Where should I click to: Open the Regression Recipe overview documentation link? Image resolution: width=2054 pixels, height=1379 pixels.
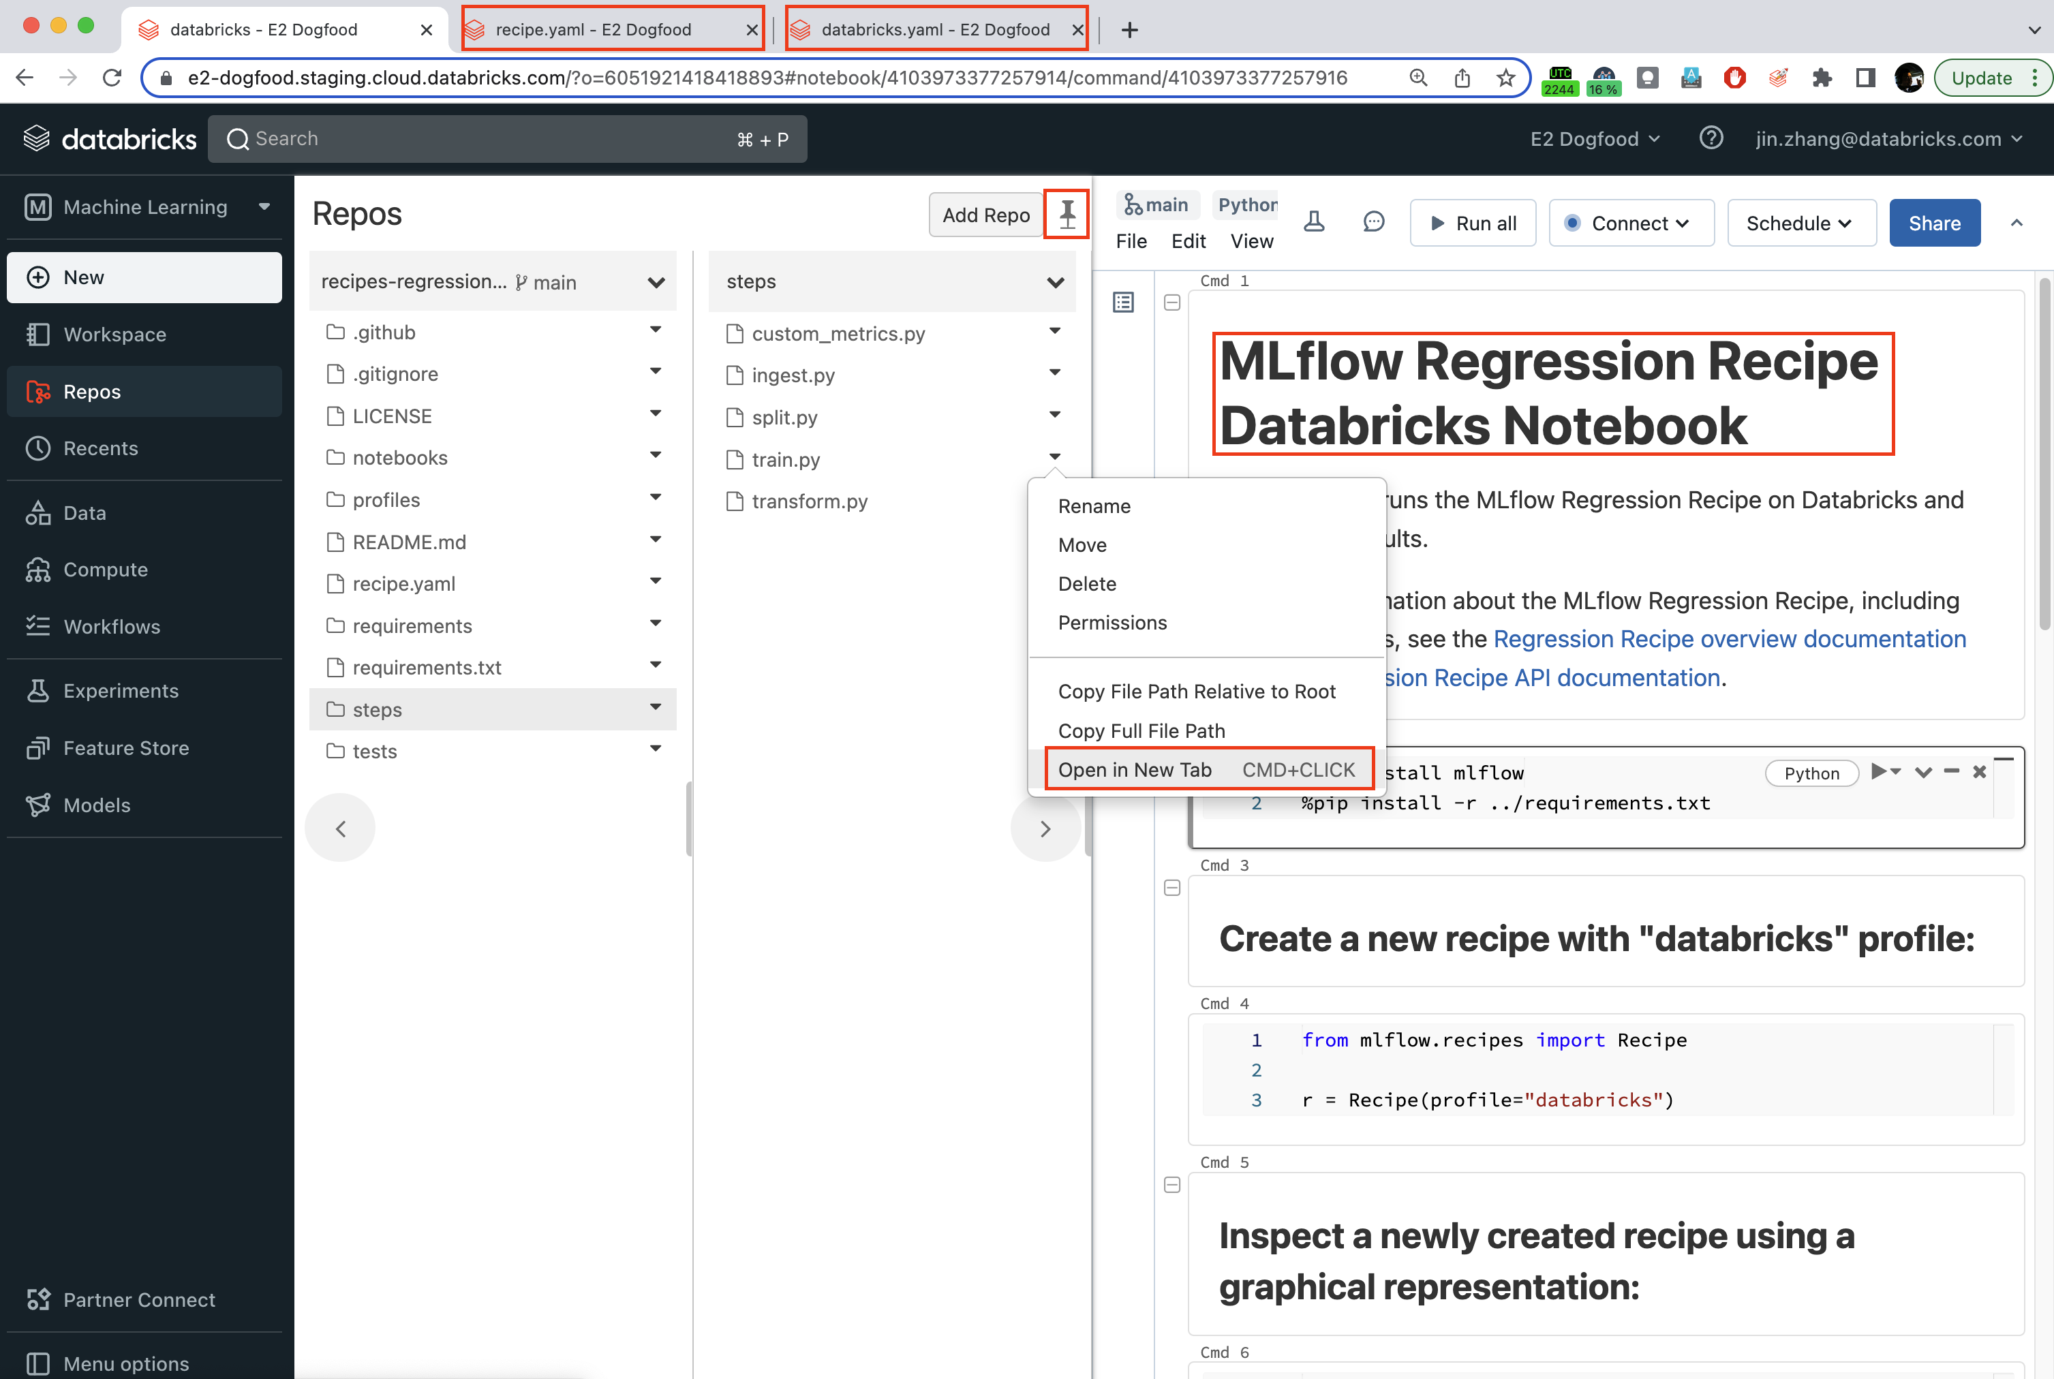click(x=1728, y=638)
